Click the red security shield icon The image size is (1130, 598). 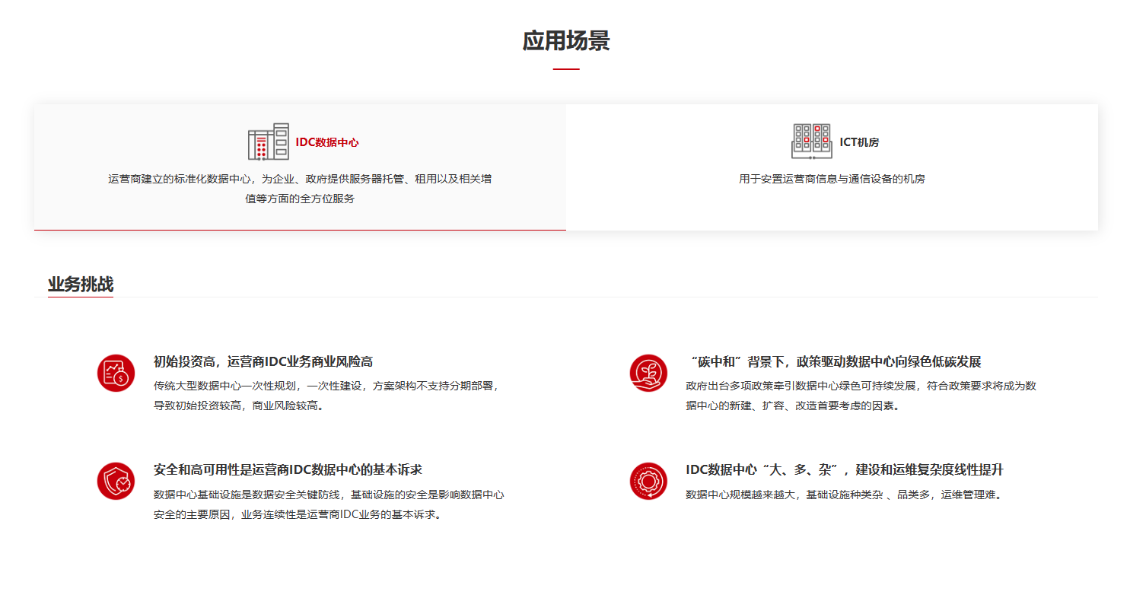pyautogui.click(x=116, y=481)
